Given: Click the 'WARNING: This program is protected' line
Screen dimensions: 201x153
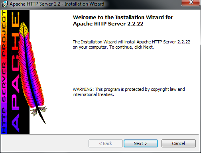Looking at the screenshot, I should (x=129, y=89).
